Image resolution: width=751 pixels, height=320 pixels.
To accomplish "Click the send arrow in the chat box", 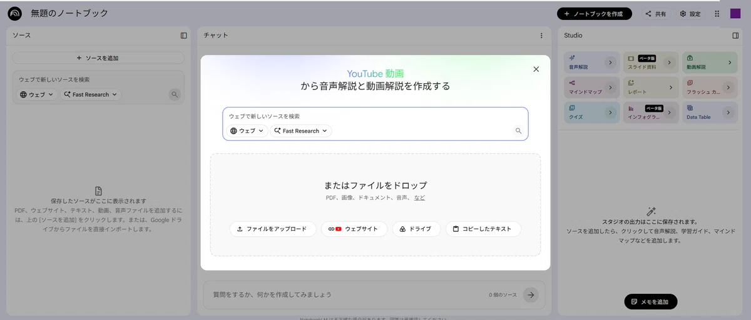I will coord(531,294).
